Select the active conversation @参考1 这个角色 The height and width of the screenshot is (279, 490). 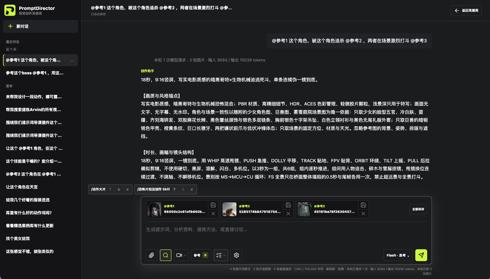pos(41,60)
